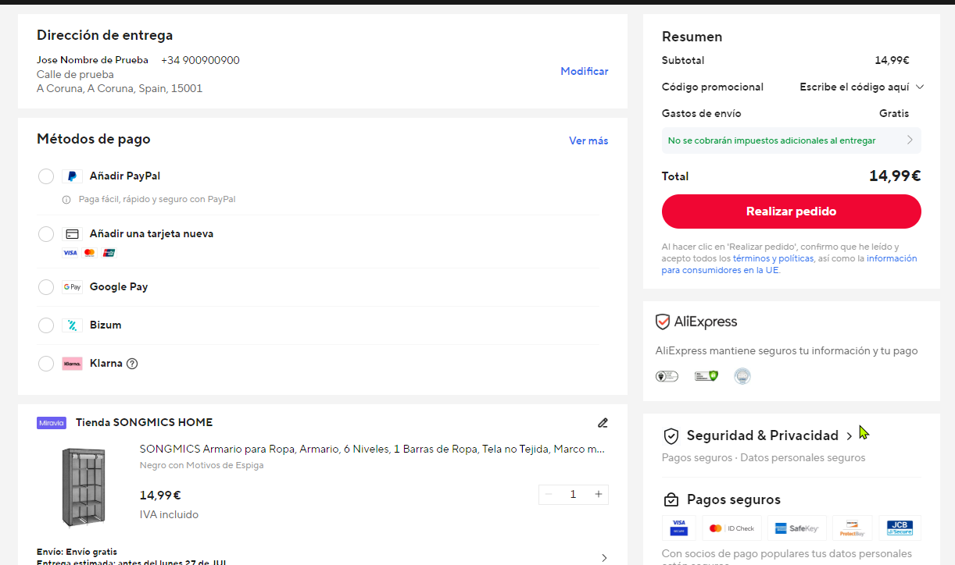The height and width of the screenshot is (565, 955).
Task: Click the UnionPay logo under new card
Action: 109,253
